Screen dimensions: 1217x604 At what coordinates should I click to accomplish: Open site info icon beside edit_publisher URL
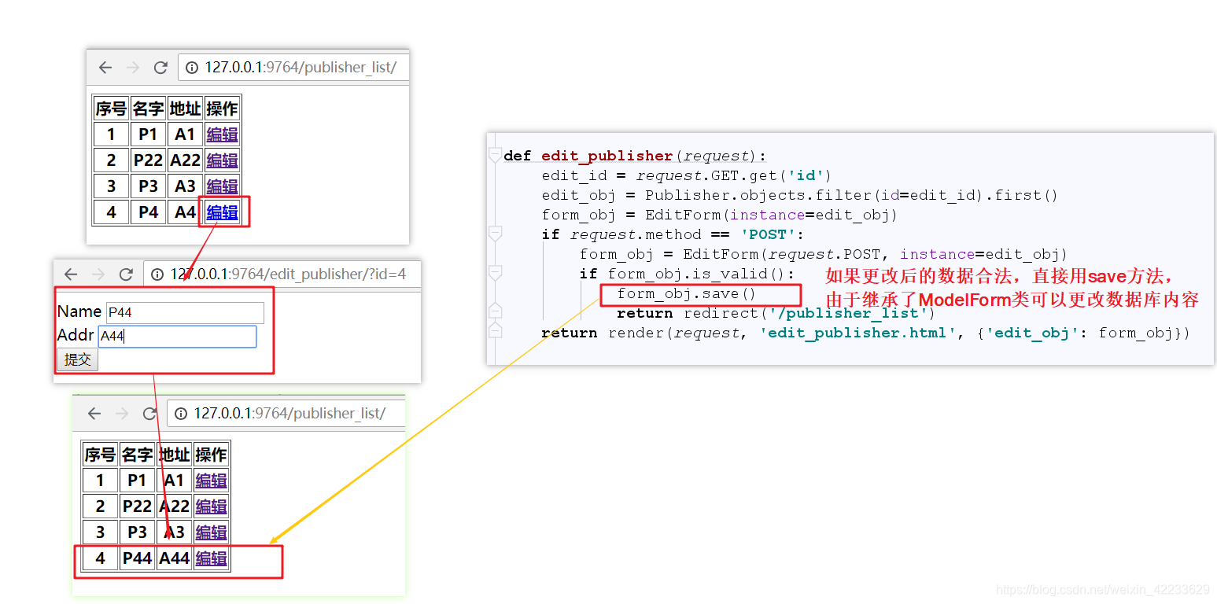point(157,274)
